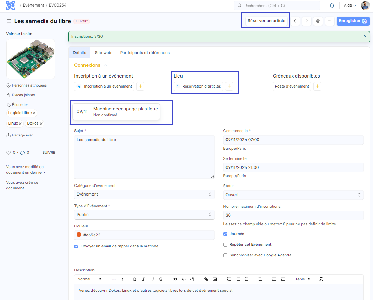Dismiss the Inscriptions 3/30 banner
This screenshot has height=300, width=373.
point(365,36)
